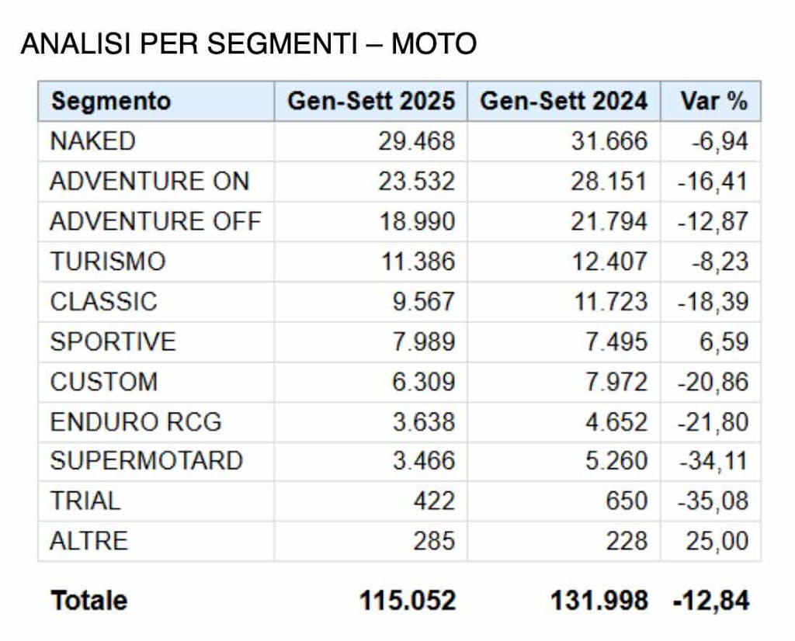Click the SPORTIVE variation value 6,59
Screen dimensions: 795x641
click(x=724, y=342)
